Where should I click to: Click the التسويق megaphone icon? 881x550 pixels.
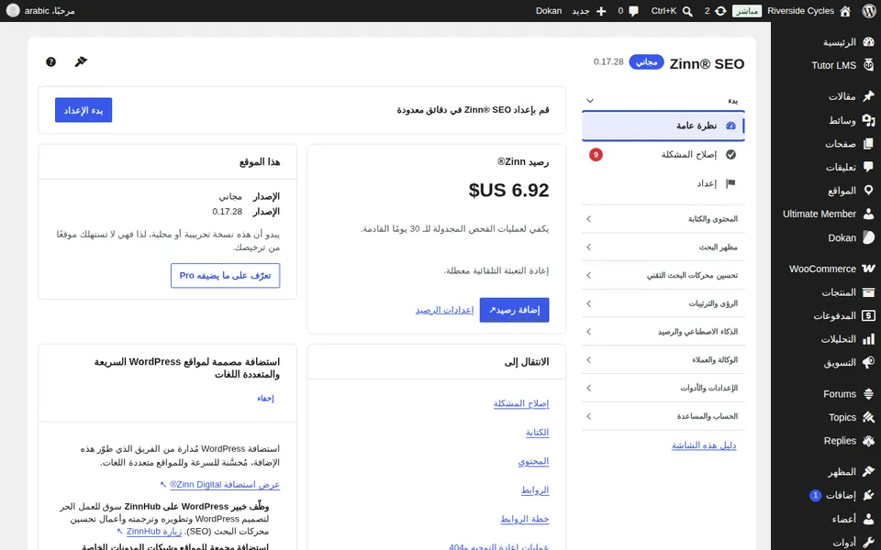(x=869, y=362)
